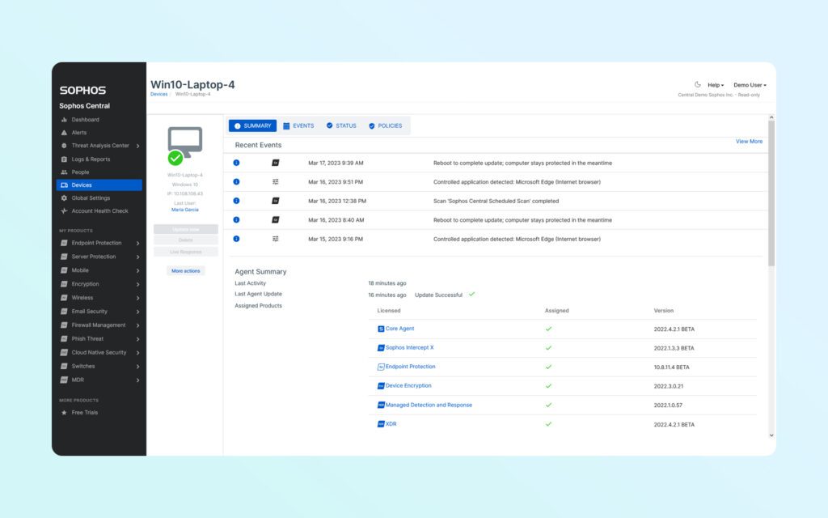Open the Maria Garcia user link
The image size is (828, 518).
point(185,210)
